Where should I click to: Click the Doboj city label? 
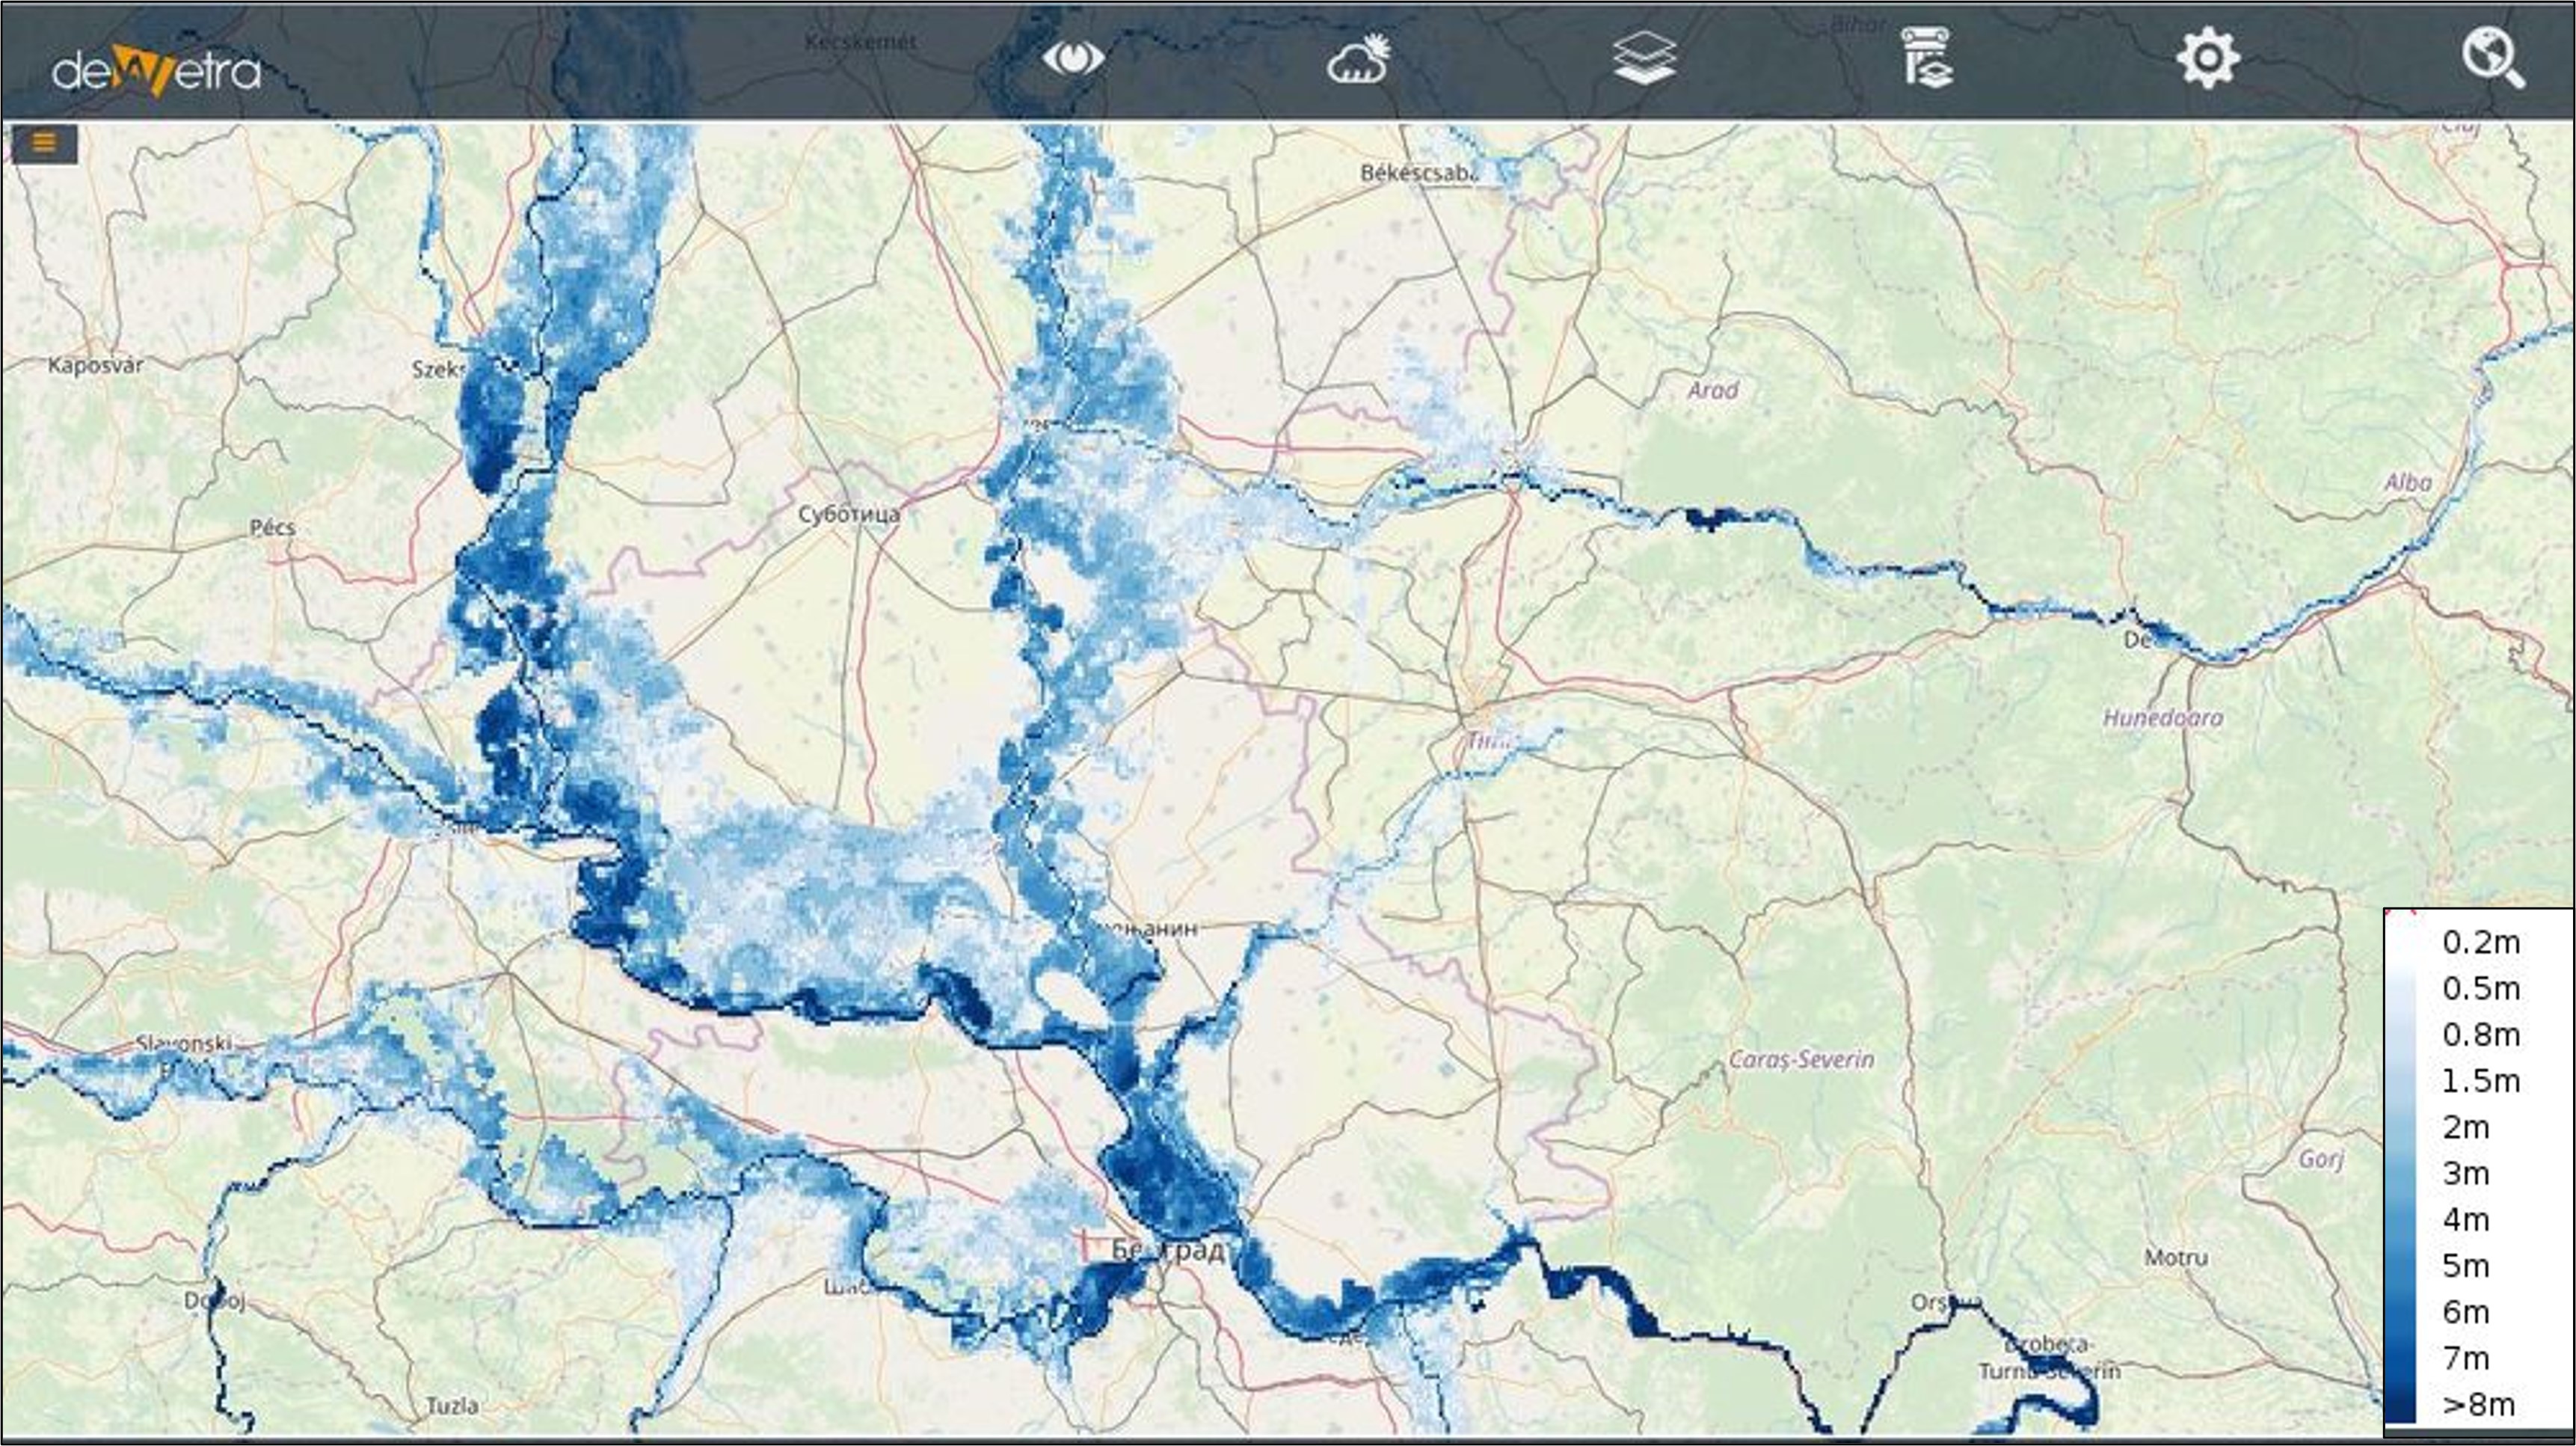tap(215, 1301)
